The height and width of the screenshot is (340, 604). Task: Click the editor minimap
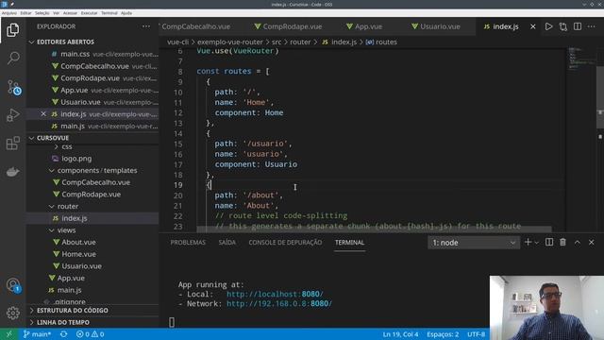tap(581, 58)
